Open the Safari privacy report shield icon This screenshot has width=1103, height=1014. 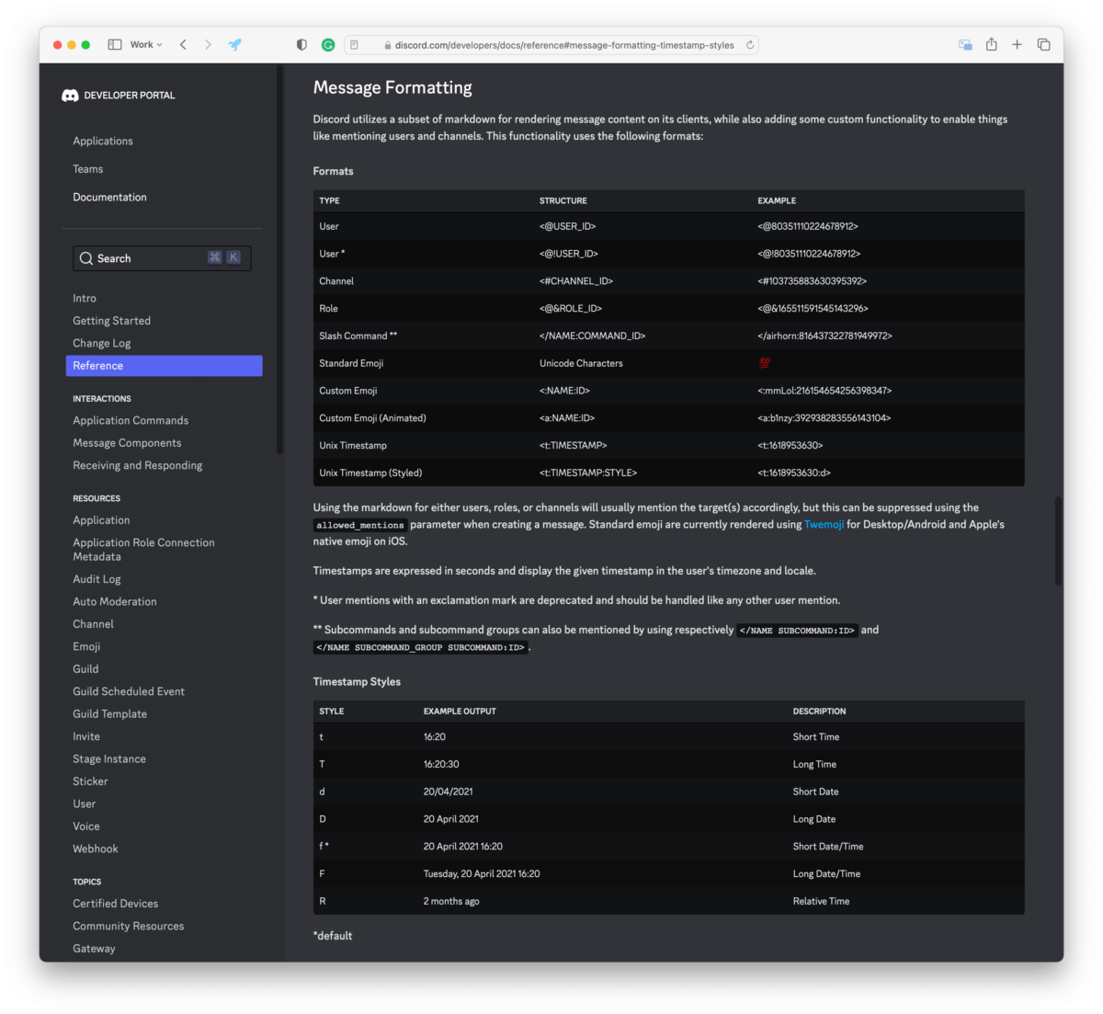click(301, 44)
